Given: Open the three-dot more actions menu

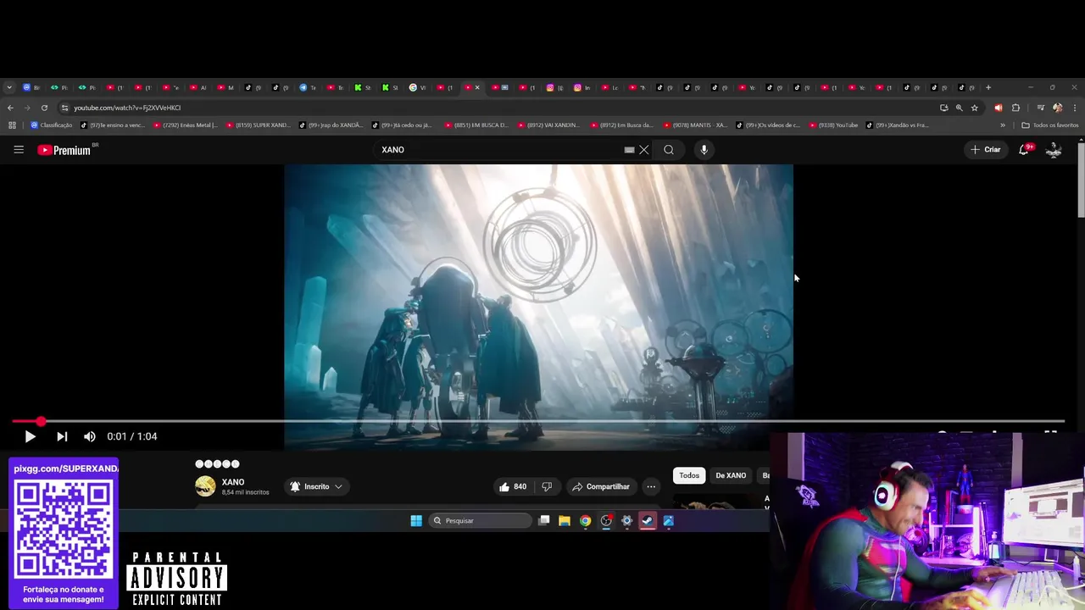Looking at the screenshot, I should [x=651, y=486].
